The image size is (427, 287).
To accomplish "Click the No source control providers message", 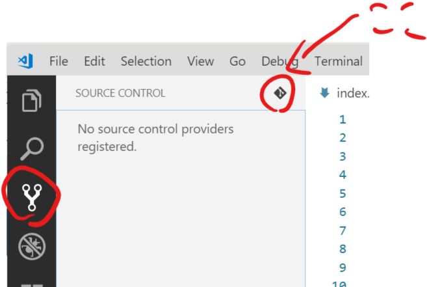I will pyautogui.click(x=155, y=138).
